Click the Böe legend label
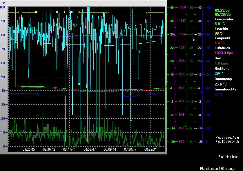Image resolution: width=243 pixels, height=171 pixels. 218,58
